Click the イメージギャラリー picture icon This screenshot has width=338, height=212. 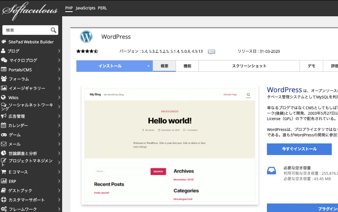[3, 88]
